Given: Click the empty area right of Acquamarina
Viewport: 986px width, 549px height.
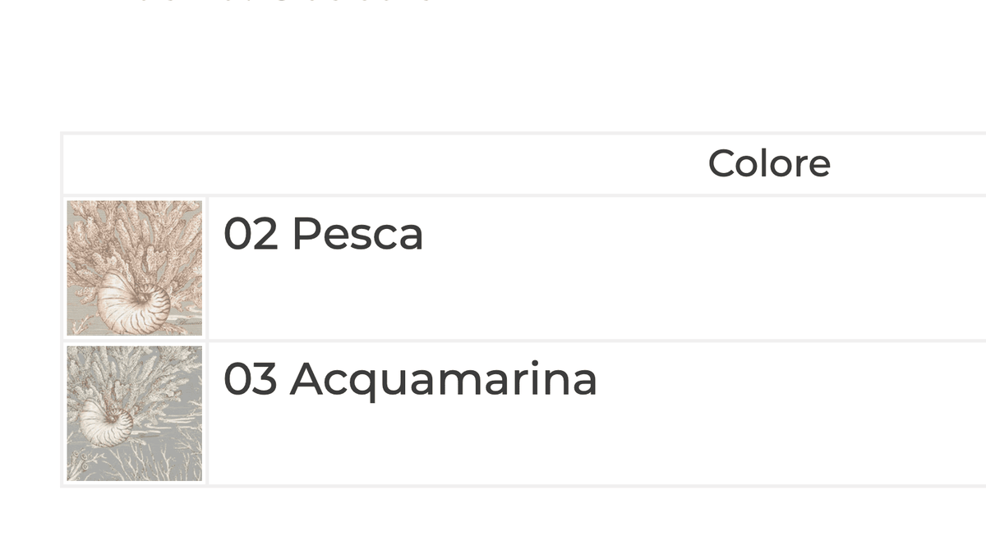Looking at the screenshot, I should point(789,414).
